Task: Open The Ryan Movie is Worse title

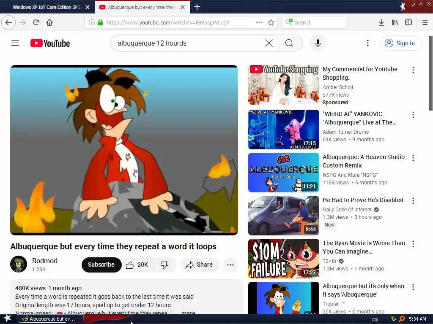Action: [x=364, y=247]
